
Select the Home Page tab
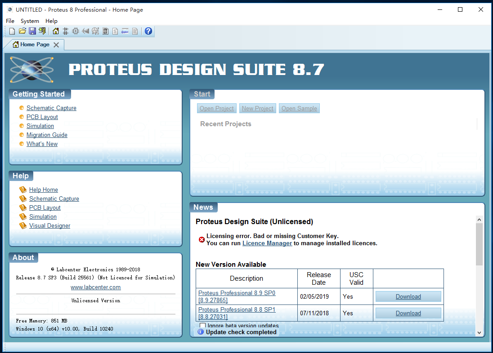(35, 44)
